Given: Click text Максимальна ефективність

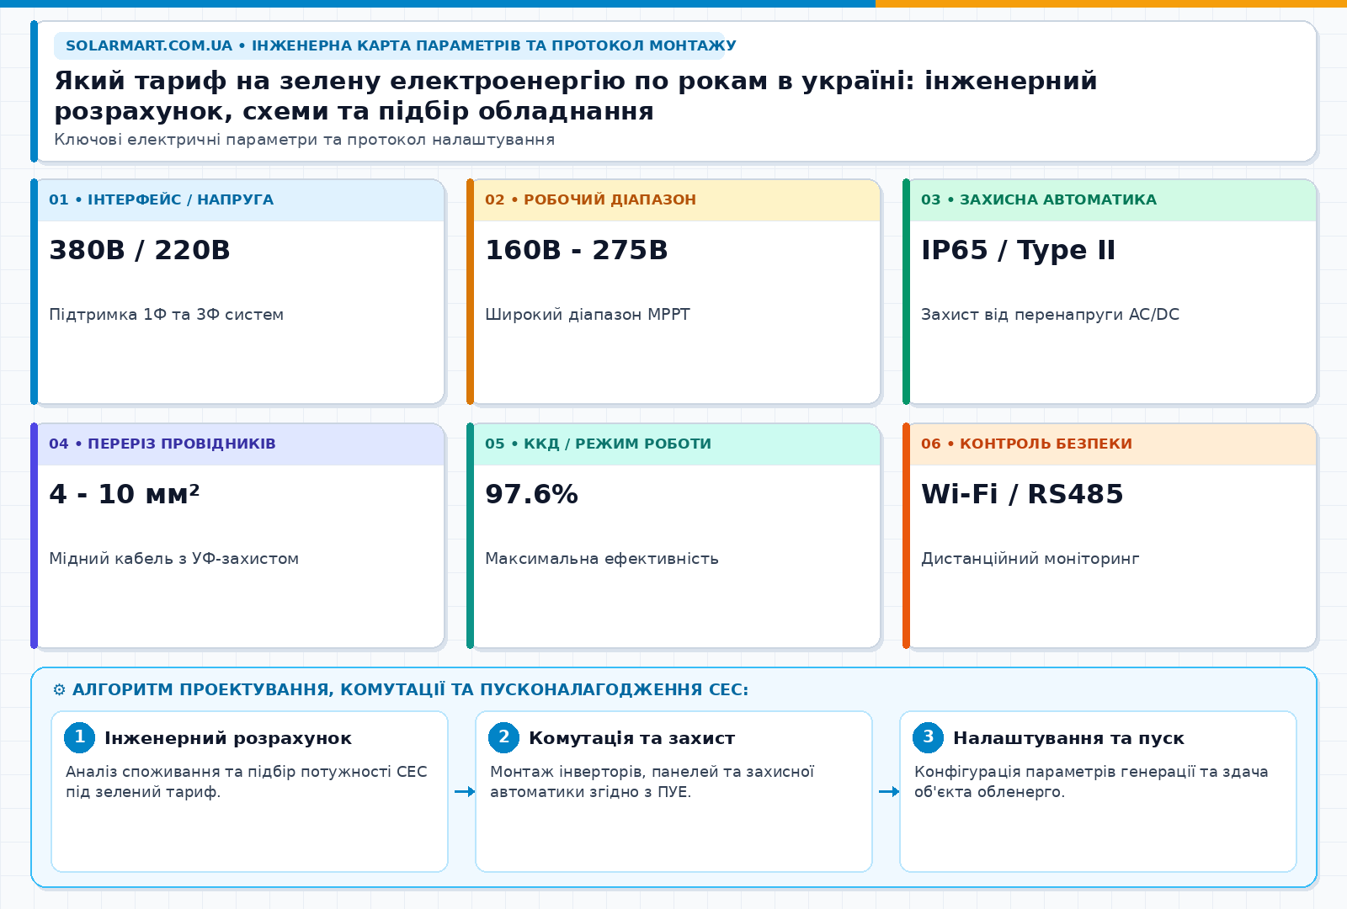Looking at the screenshot, I should [x=601, y=559].
